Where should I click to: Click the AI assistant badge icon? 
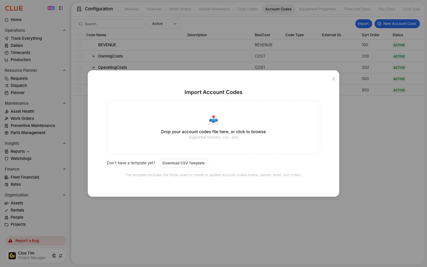coord(51,8)
